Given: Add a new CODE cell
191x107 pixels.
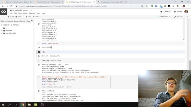Looking at the screenshot, I should point(11,17).
